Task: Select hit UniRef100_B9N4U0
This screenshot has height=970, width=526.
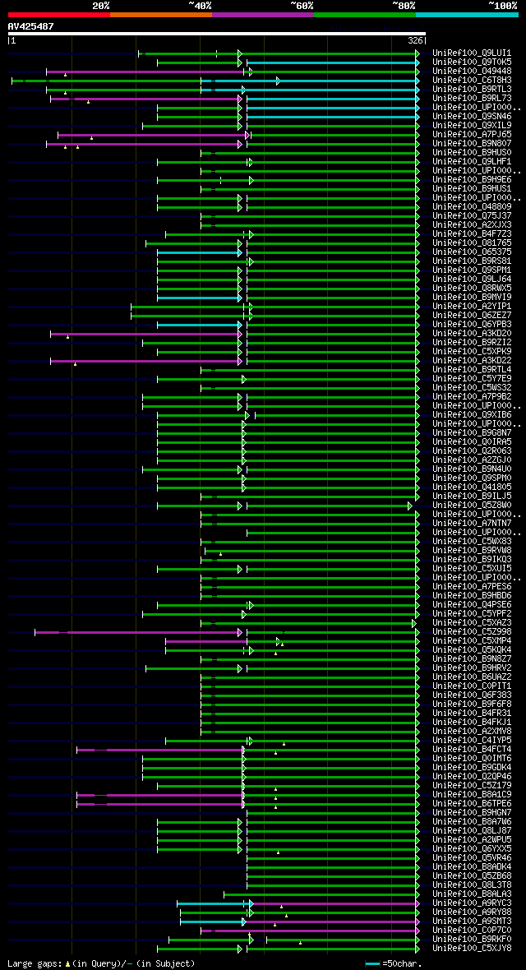Action: [x=472, y=469]
